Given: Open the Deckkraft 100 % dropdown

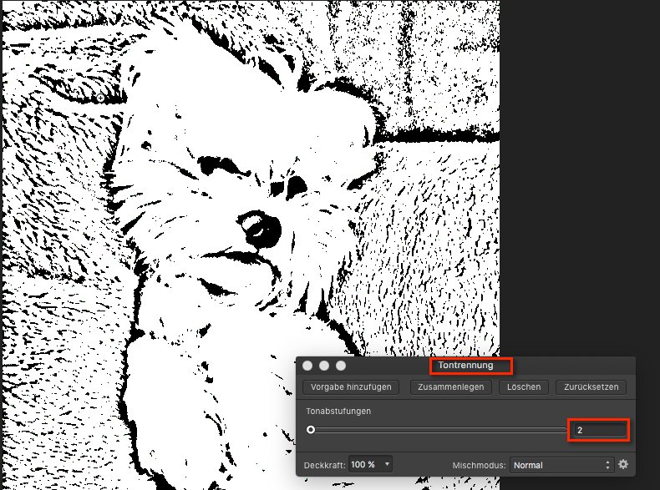Looking at the screenshot, I should point(373,464).
